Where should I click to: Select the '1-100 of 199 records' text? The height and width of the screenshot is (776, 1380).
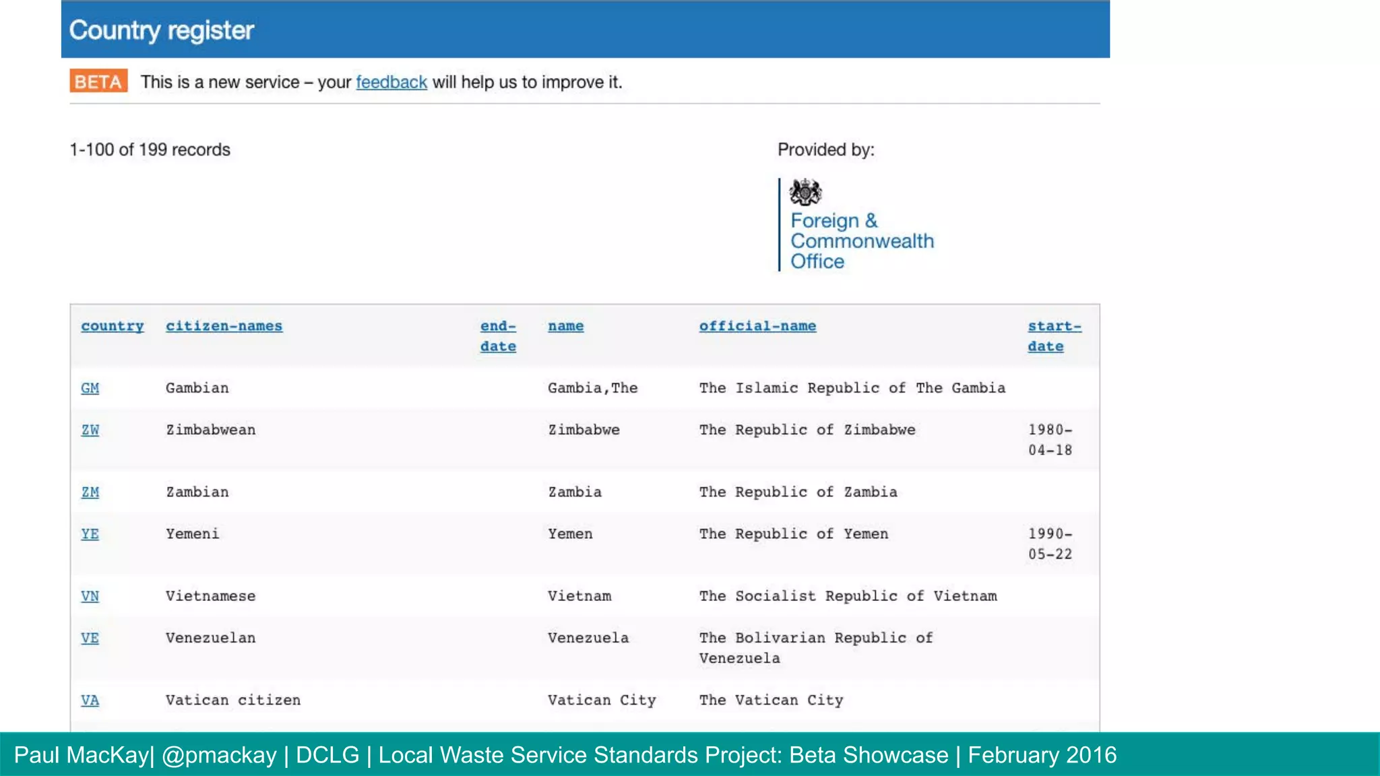(150, 150)
